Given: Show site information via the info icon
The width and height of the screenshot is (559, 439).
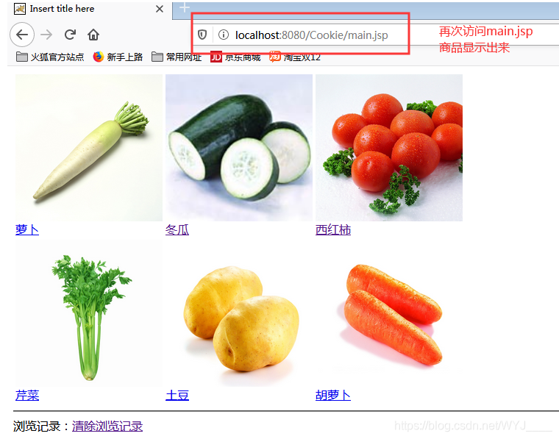Looking at the screenshot, I should coord(224,35).
